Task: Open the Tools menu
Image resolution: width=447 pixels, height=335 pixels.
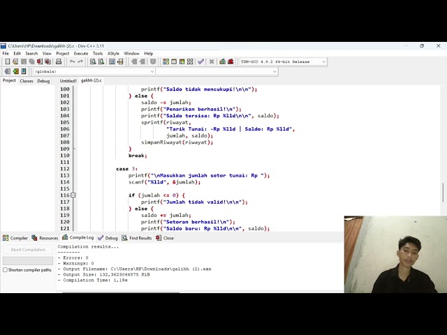Action: pos(98,53)
